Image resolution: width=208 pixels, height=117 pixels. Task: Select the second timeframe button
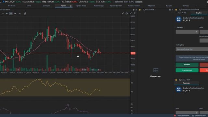pyautogui.click(x=6, y=13)
